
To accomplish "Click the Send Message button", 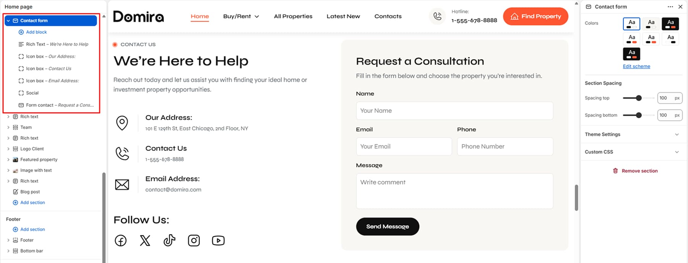I will 388,226.
